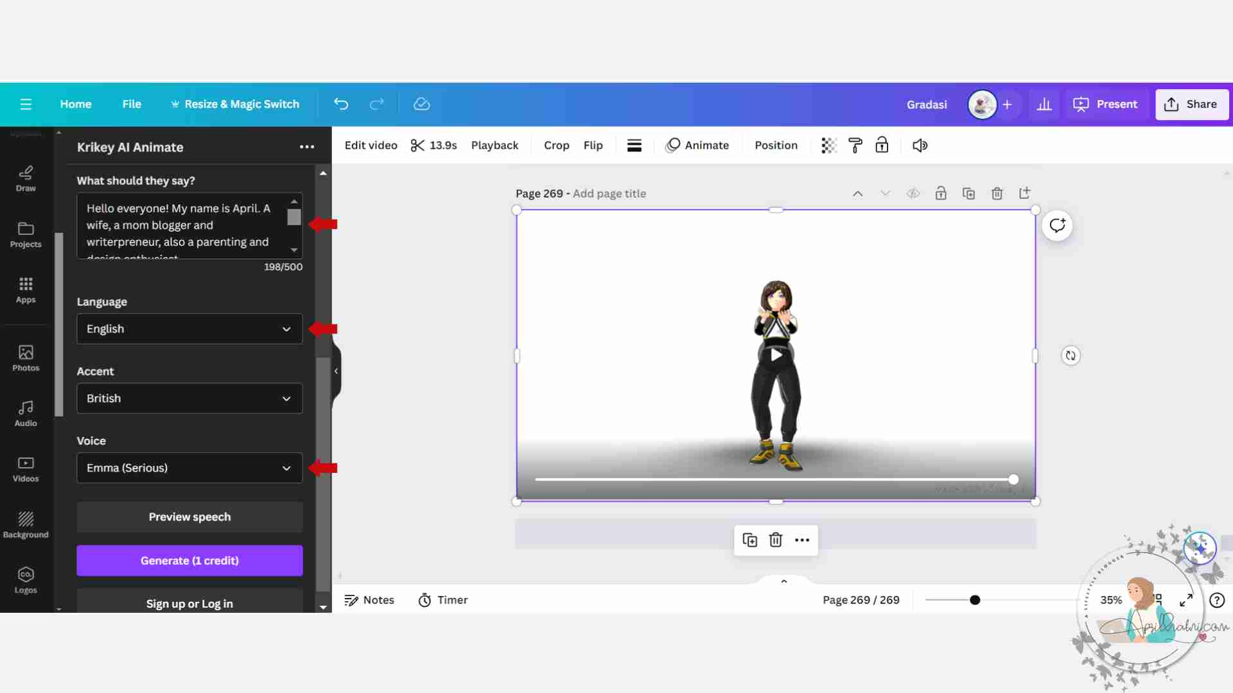Open Flip options
Screen dimensions: 1233x693
[593, 145]
